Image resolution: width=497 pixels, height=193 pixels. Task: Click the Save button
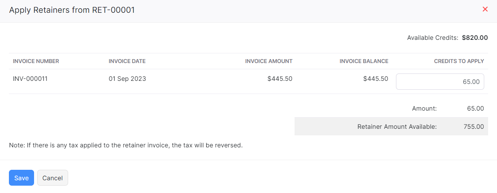(21, 178)
